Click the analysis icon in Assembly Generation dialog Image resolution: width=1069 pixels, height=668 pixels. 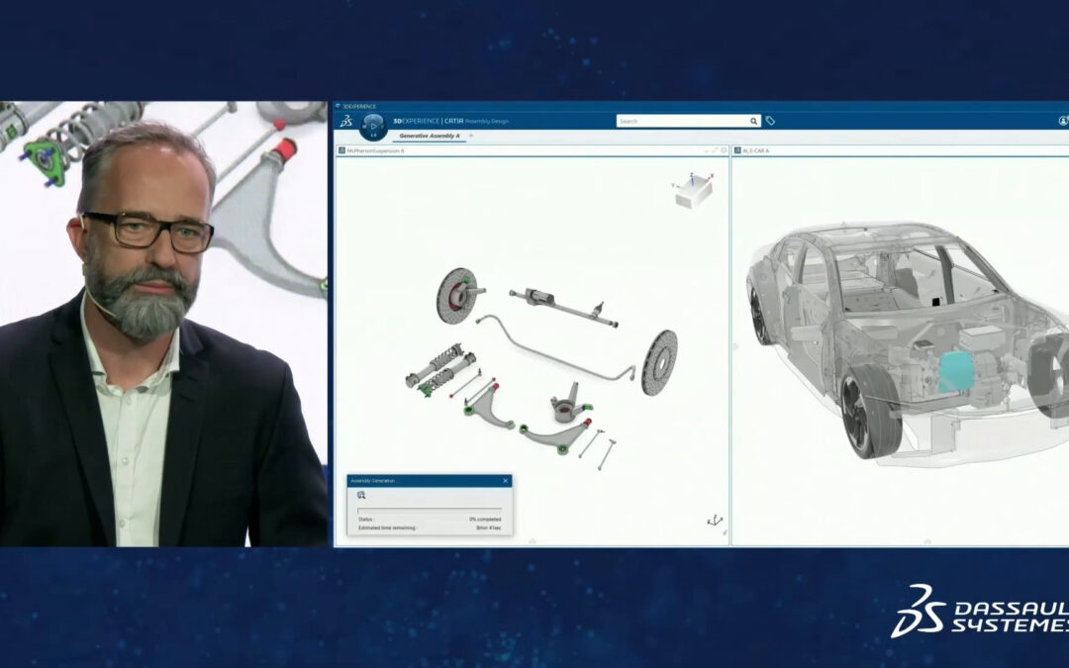pos(361,496)
